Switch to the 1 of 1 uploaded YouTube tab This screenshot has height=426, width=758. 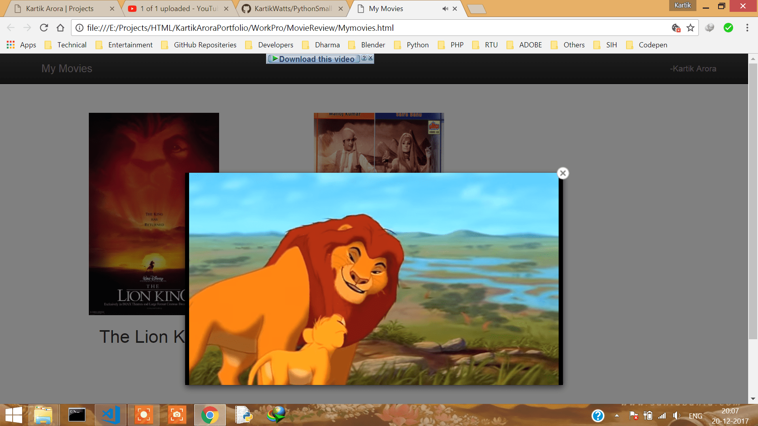click(x=178, y=9)
